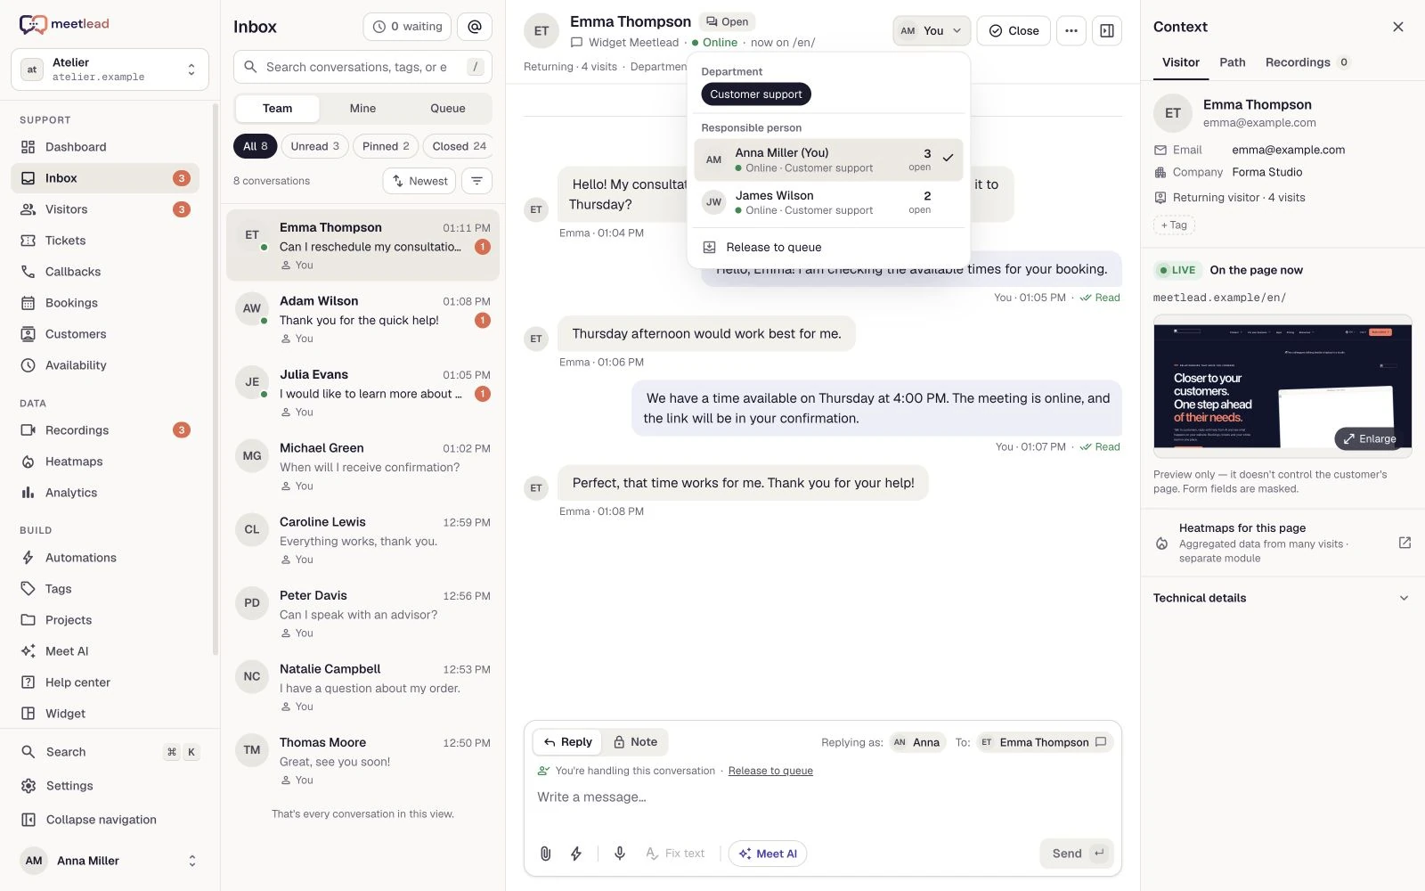The image size is (1425, 891).
Task: Open the Atelier workspace switcher
Action: click(110, 69)
